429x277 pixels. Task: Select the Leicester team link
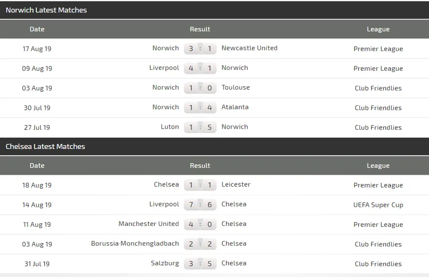(236, 184)
